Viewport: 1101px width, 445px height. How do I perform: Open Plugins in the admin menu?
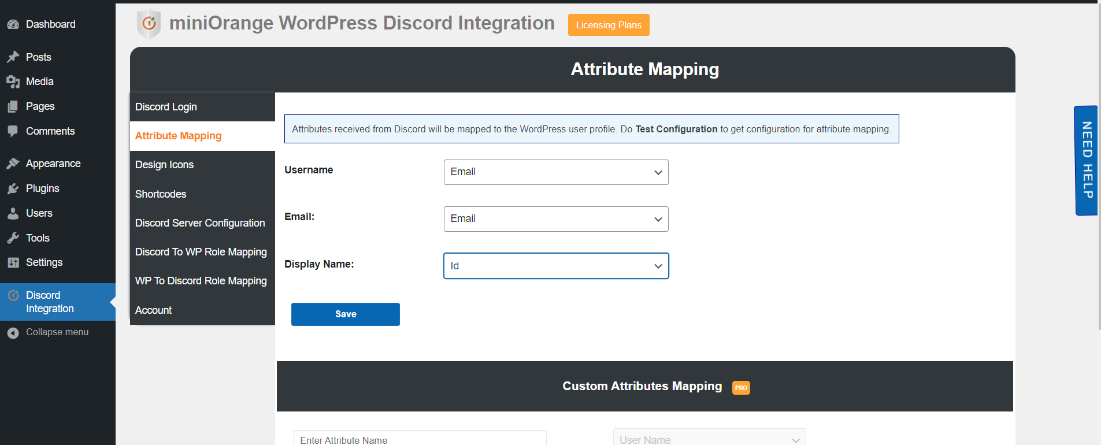click(x=58, y=188)
